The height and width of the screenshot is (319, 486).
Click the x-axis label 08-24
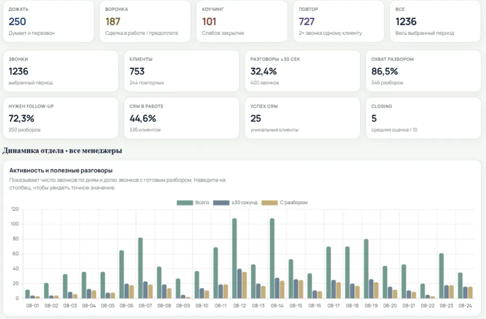pos(465,306)
